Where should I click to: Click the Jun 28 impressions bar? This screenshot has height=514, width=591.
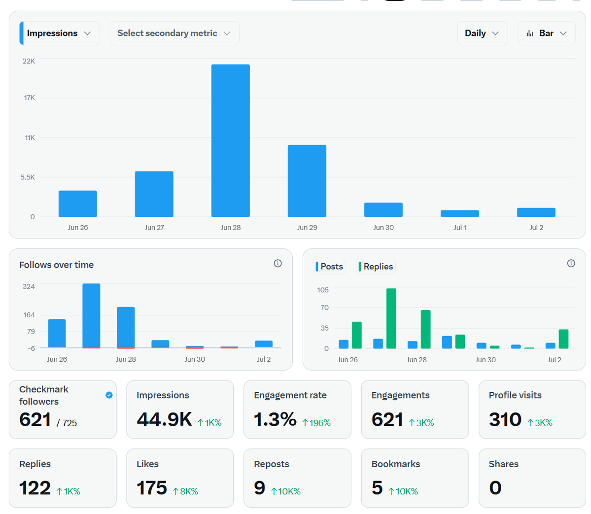tap(230, 140)
